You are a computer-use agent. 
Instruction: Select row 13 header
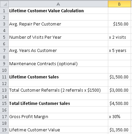[4, 90]
